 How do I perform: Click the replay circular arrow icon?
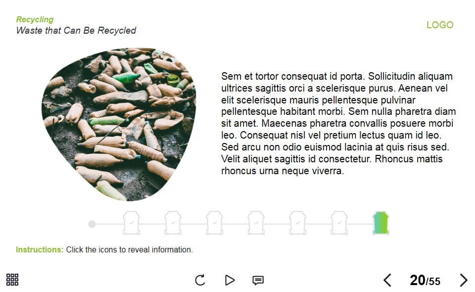(x=200, y=280)
